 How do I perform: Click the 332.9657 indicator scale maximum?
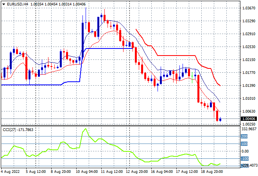coord(249,129)
